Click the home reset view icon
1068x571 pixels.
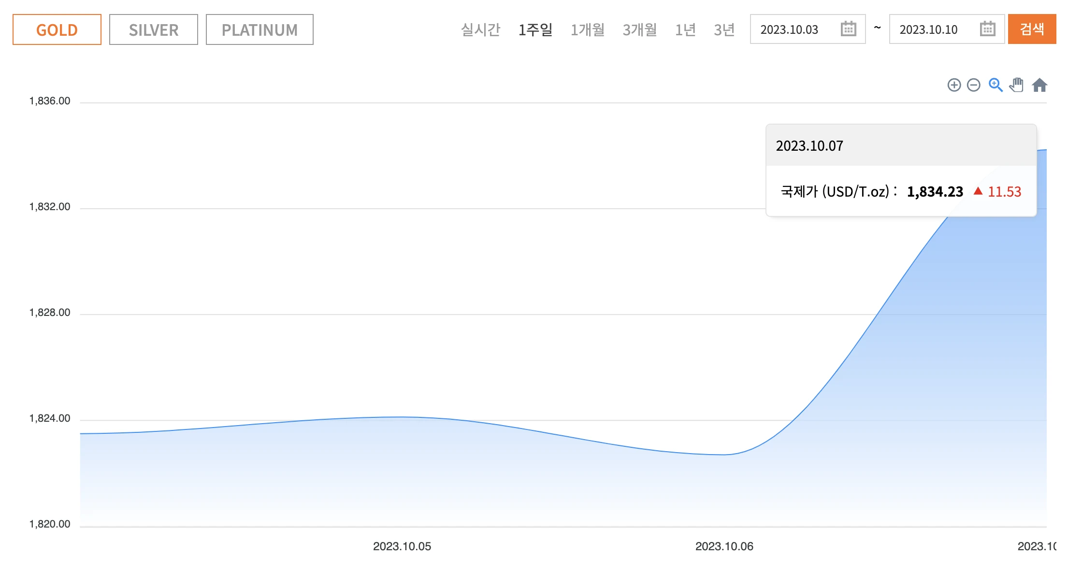click(1039, 85)
